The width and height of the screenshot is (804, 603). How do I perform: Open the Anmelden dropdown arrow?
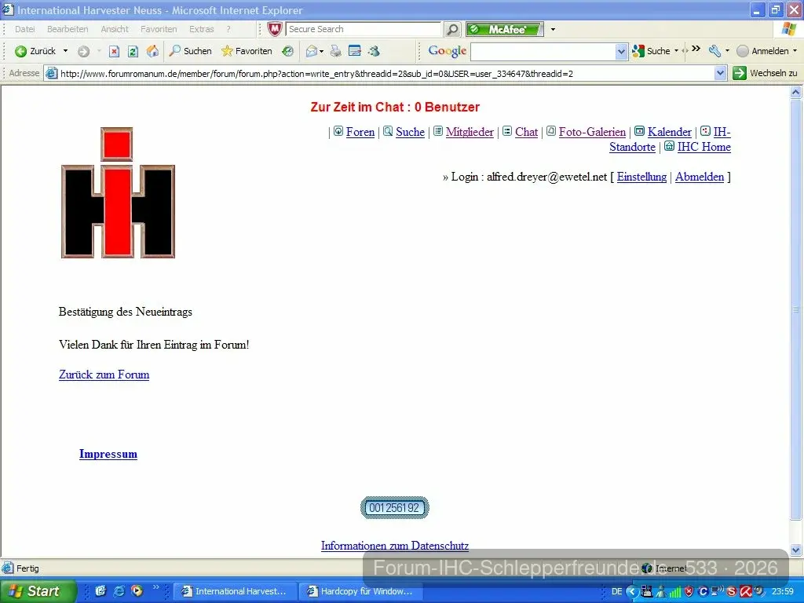795,51
